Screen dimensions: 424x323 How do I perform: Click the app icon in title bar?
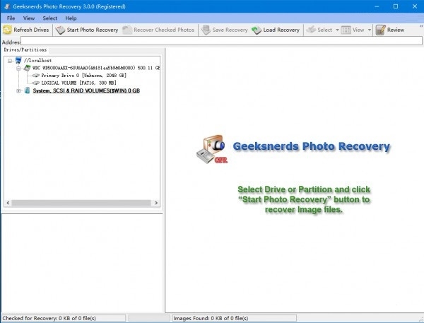pyautogui.click(x=7, y=6)
